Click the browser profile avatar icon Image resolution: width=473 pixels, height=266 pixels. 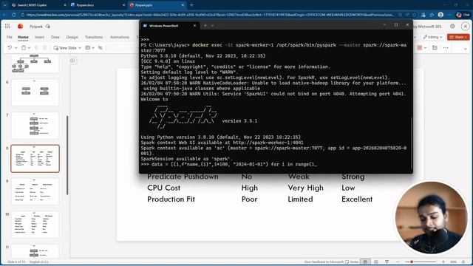tap(440, 15)
